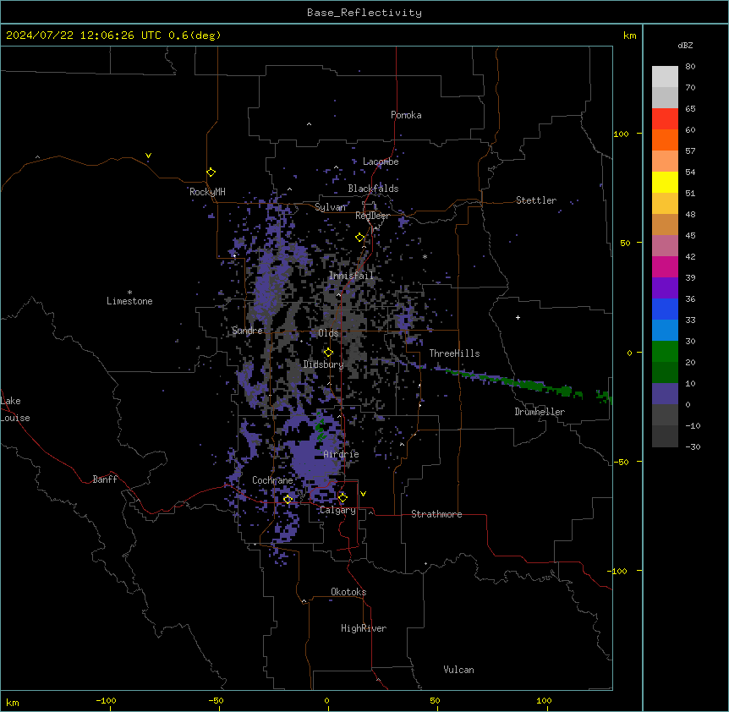The width and height of the screenshot is (729, 712).
Task: Click the Blackfalds city label
Action: click(x=373, y=189)
